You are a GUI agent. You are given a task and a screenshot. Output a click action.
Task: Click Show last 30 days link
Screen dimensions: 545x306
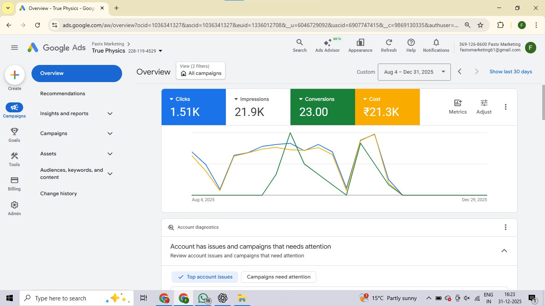coord(511,71)
